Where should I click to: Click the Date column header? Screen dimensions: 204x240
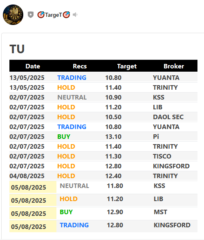point(33,66)
